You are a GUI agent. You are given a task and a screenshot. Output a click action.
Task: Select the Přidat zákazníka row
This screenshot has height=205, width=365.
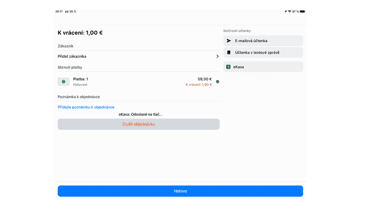[x=138, y=56]
